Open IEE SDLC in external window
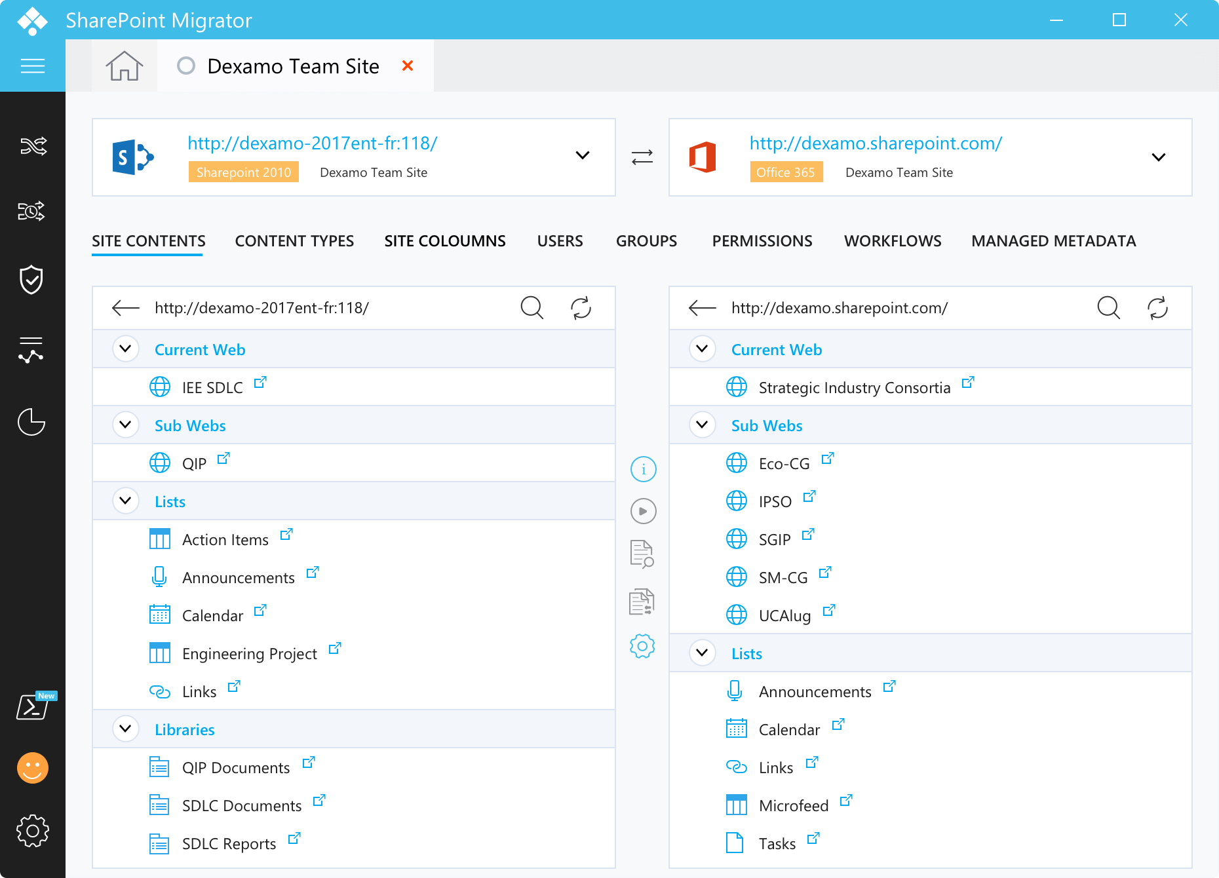 [x=260, y=382]
